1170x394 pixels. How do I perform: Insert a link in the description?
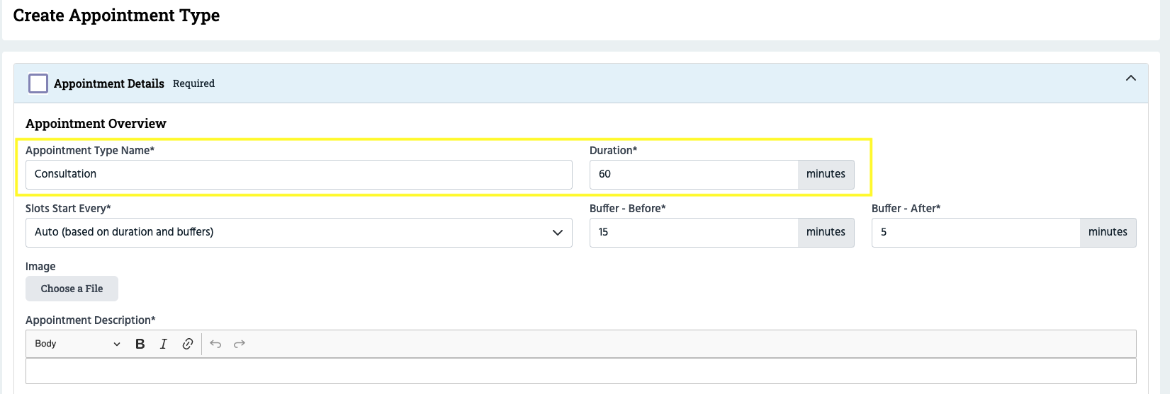coord(188,344)
